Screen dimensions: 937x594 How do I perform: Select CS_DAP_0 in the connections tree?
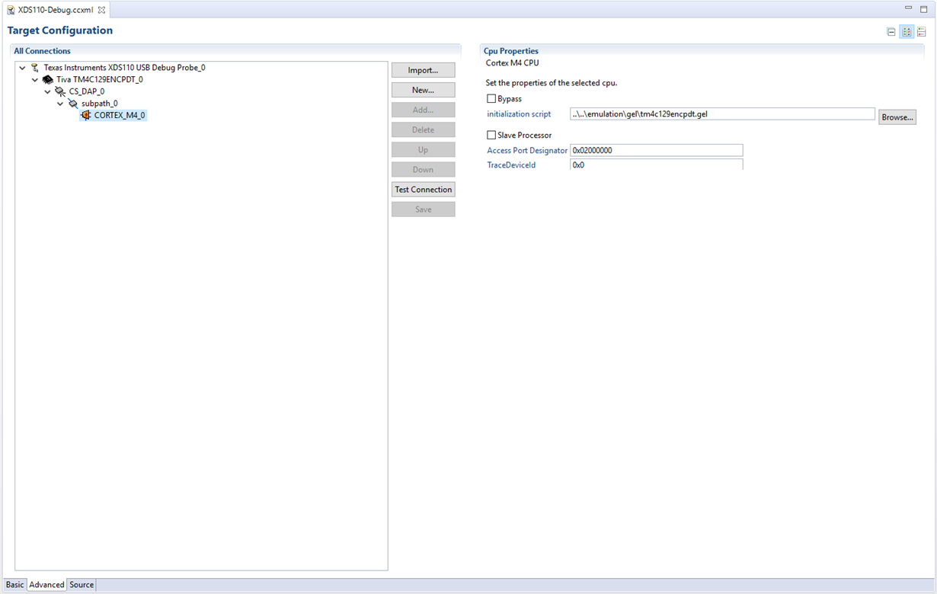(87, 91)
